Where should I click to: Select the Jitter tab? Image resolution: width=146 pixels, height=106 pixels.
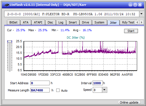(x=113, y=23)
